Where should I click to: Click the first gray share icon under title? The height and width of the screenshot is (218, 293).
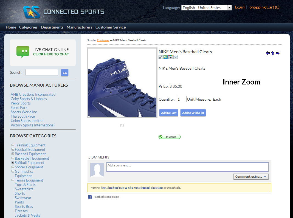coord(161,57)
